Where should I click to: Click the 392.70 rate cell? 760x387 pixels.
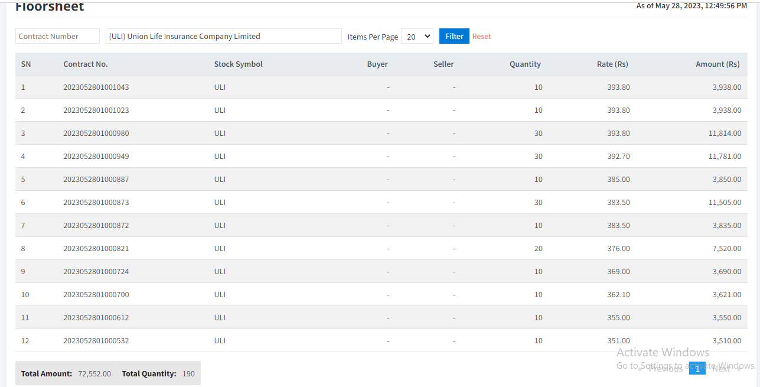pos(618,156)
